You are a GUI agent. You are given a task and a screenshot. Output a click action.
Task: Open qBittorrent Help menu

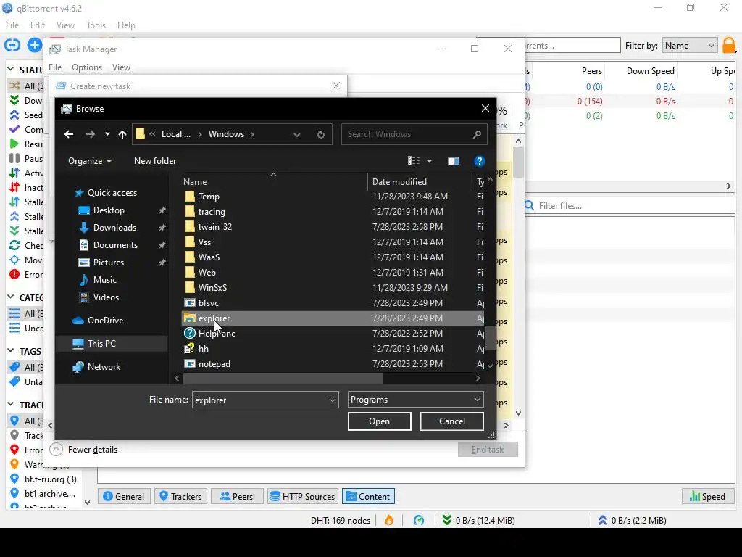(126, 25)
